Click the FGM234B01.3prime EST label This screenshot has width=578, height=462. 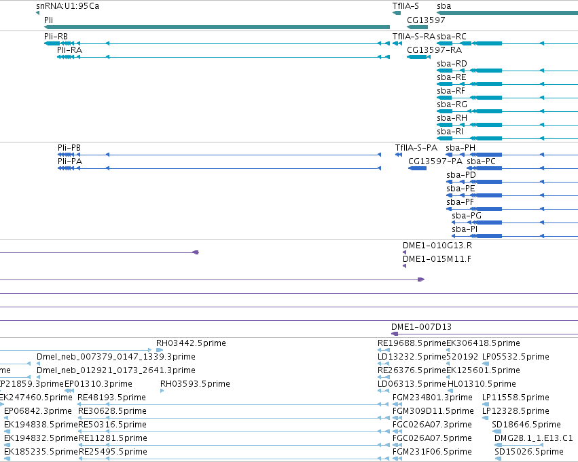pos(433,398)
